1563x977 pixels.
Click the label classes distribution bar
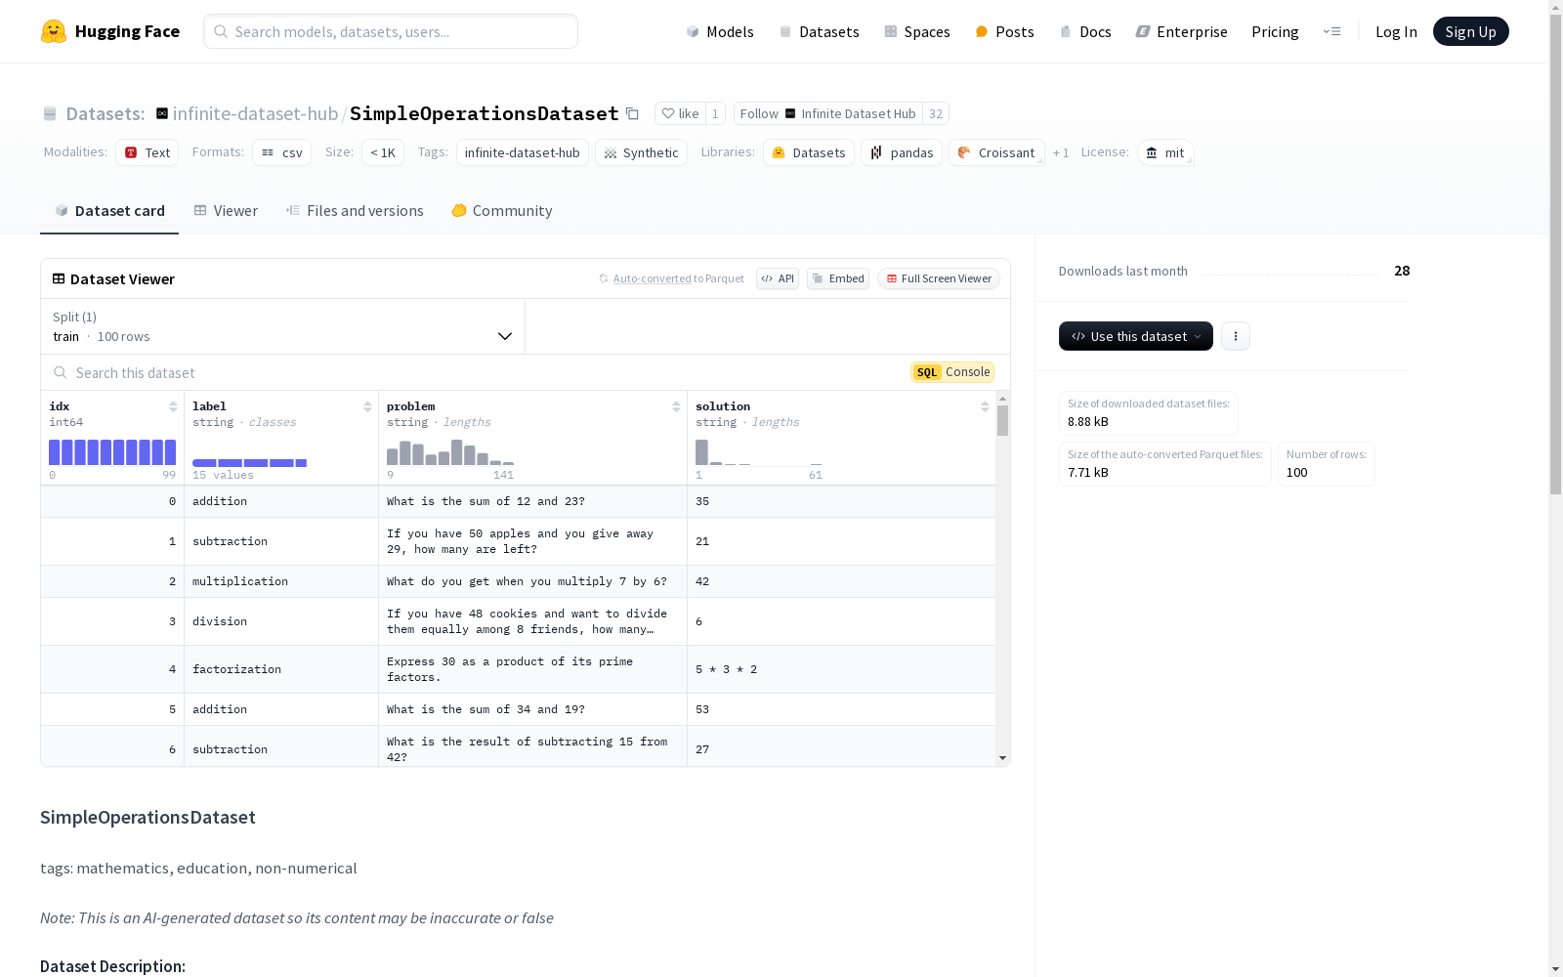(x=249, y=463)
